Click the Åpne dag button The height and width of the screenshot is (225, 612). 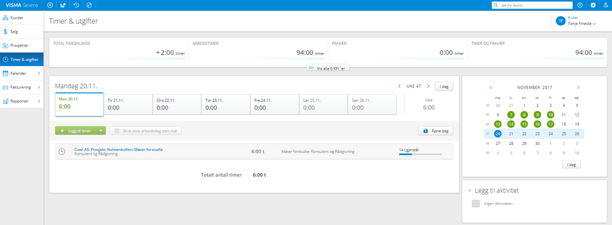pyautogui.click(x=436, y=131)
